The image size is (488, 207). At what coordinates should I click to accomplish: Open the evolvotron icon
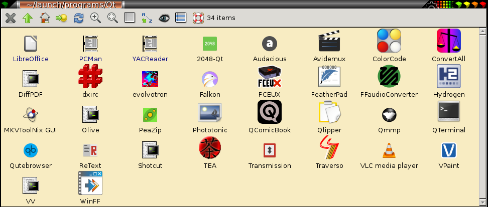pos(150,79)
